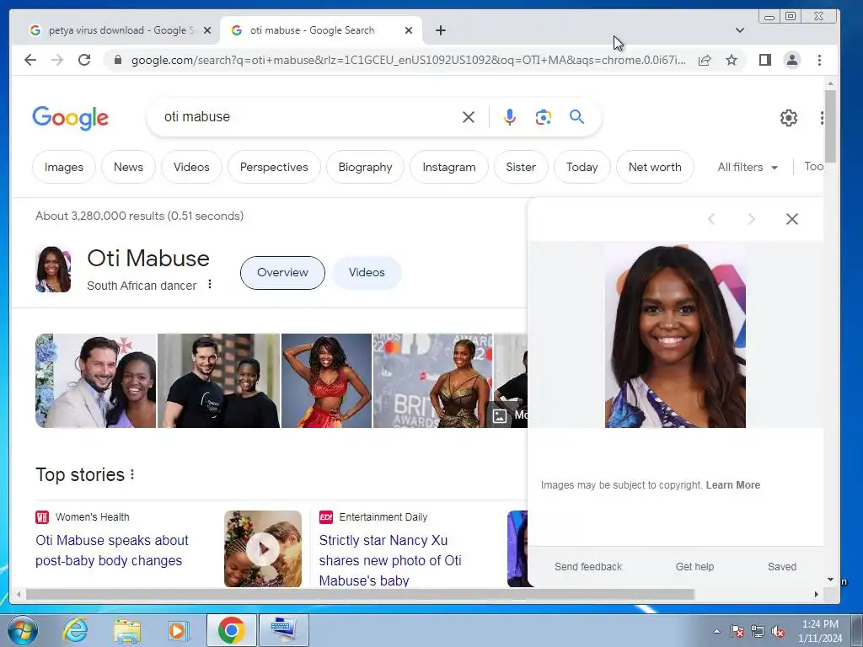Image resolution: width=863 pixels, height=647 pixels.
Task: Click into the Google search box
Action: [308, 116]
